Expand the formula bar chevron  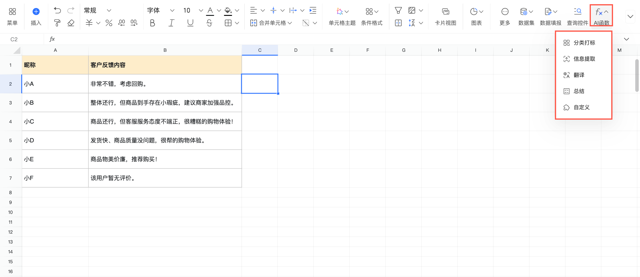pos(627,39)
